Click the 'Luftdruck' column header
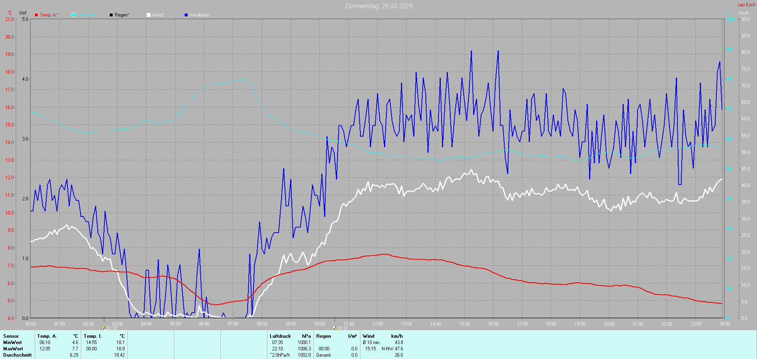The height and width of the screenshot is (359, 757). [x=280, y=336]
